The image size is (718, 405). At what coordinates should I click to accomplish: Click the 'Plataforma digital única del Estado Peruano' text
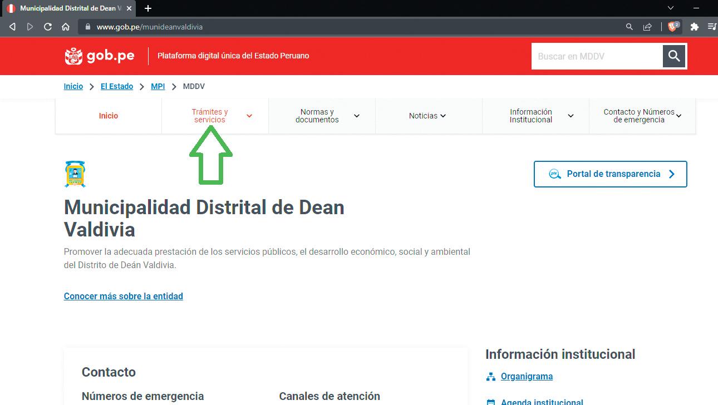click(x=233, y=56)
